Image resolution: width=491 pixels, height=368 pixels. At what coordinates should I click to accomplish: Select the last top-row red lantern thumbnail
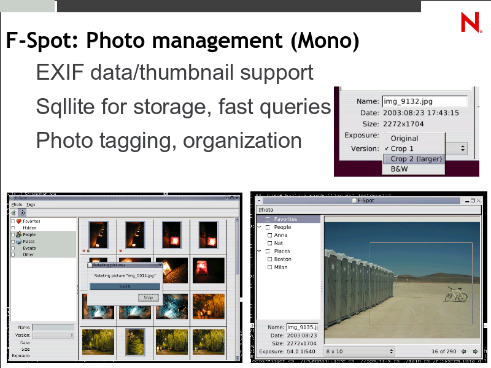(x=208, y=235)
